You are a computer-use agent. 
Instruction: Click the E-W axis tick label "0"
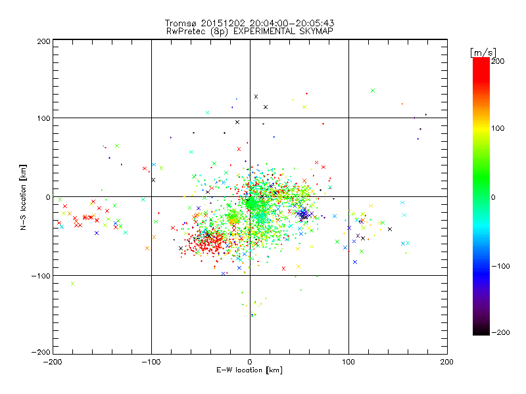pos(250,362)
